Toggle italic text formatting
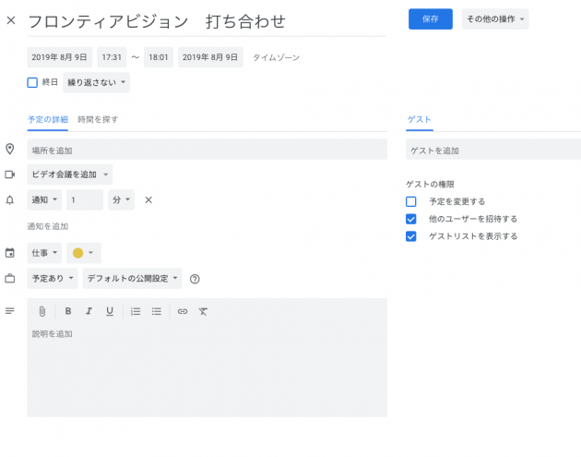The image size is (581, 457). 89,311
